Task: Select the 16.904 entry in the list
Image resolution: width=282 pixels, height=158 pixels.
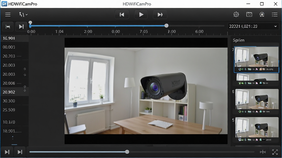Action: tap(14, 38)
